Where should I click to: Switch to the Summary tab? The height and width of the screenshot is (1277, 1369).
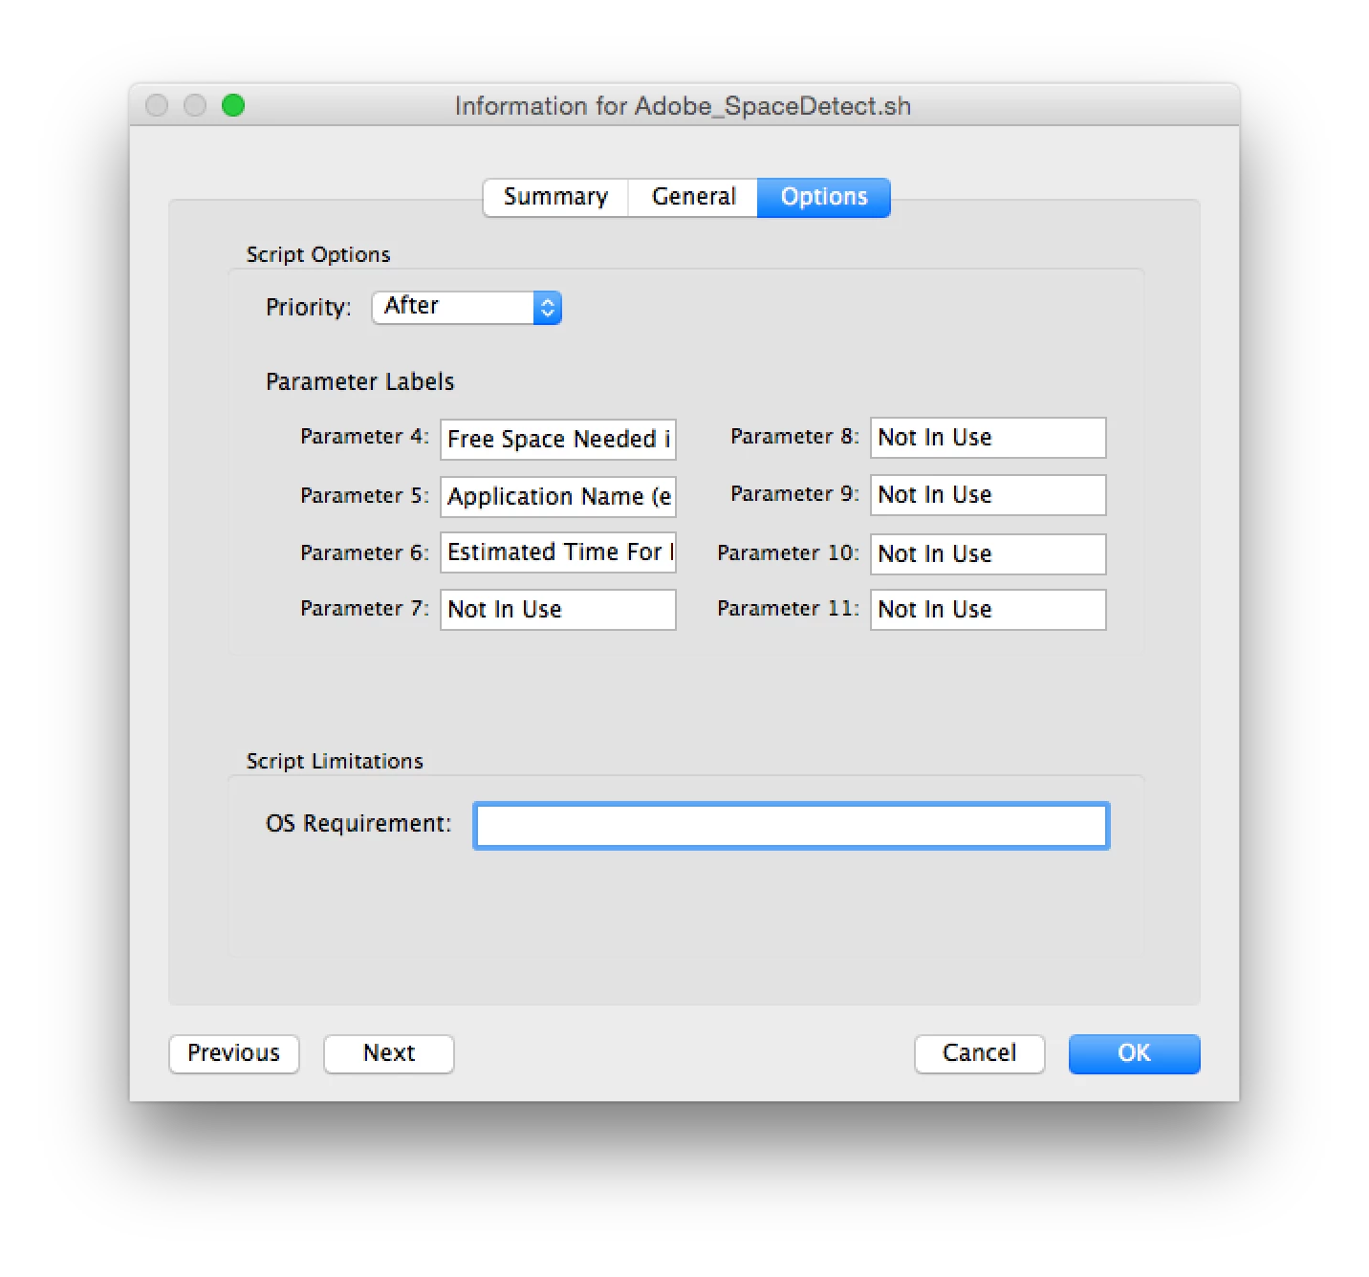pos(555,197)
